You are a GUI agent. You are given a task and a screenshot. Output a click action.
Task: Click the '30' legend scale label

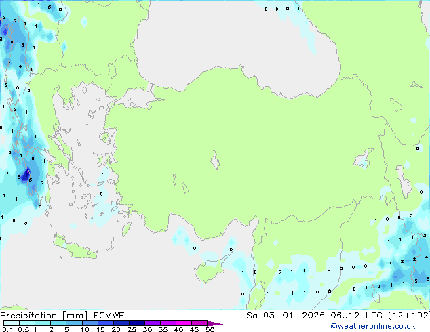click(x=147, y=329)
